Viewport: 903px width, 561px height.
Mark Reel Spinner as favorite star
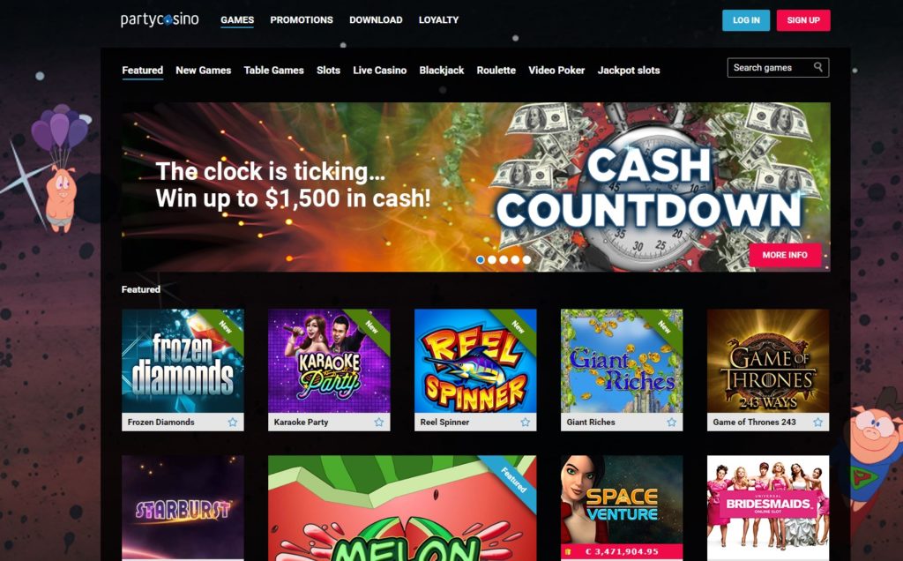(x=526, y=423)
